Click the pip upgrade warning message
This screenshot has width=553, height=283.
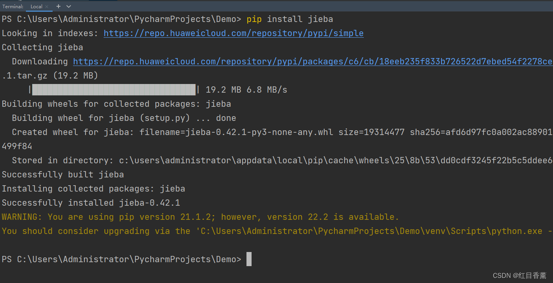click(196, 217)
